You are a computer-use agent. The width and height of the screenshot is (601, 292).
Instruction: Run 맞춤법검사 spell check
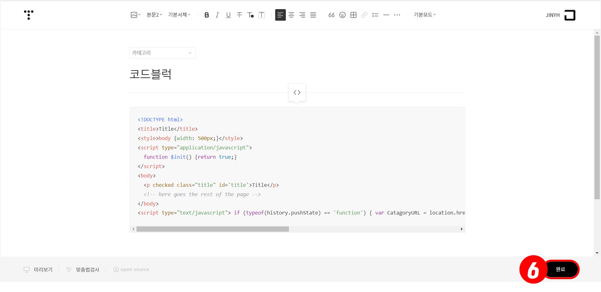point(82,270)
